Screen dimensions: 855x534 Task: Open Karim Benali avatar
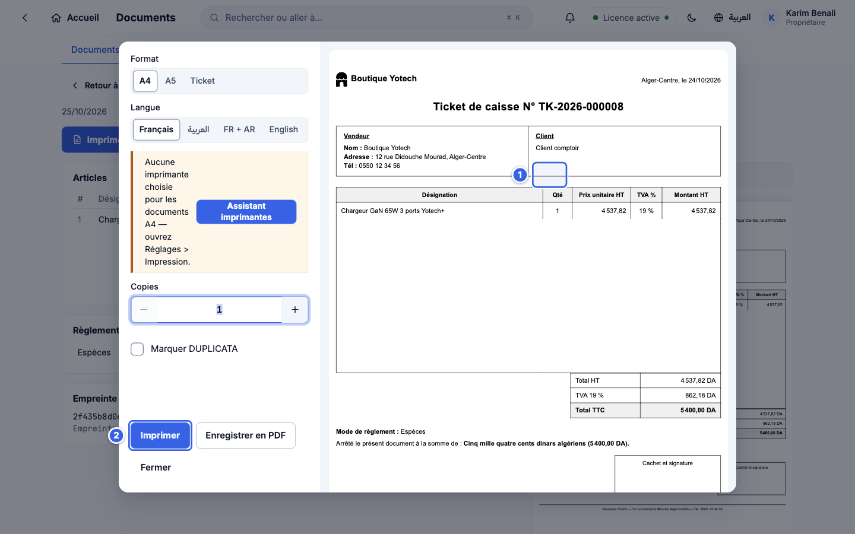771,18
